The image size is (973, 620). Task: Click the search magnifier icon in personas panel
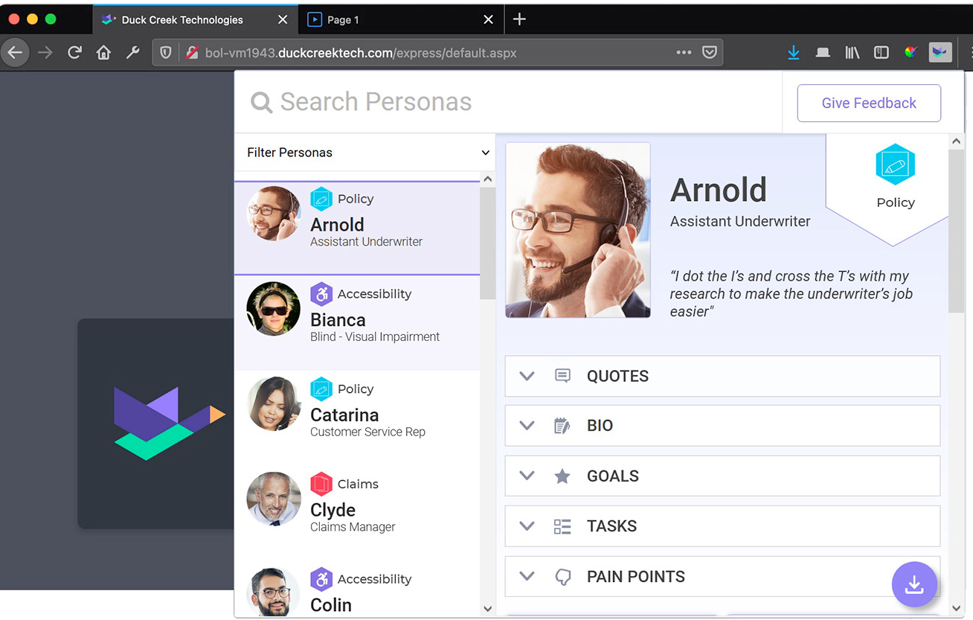pyautogui.click(x=261, y=102)
